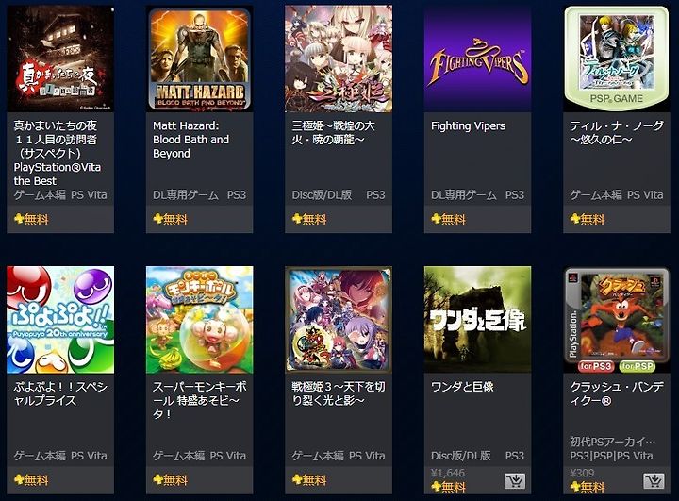The width and height of the screenshot is (679, 501).
Task: Click ぷよぷよ!!スペシャルプライス title link
Action: pyautogui.click(x=60, y=393)
